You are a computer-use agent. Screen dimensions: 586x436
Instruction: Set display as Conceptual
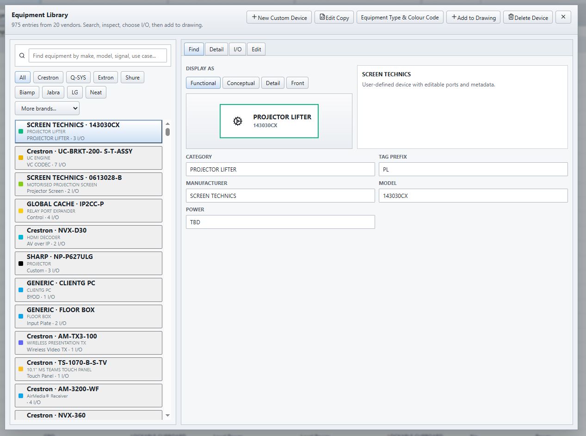241,83
